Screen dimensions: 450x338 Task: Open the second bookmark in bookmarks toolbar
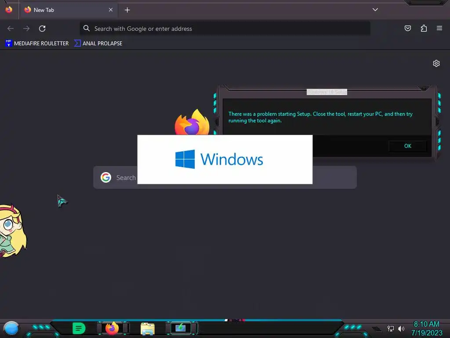point(98,44)
